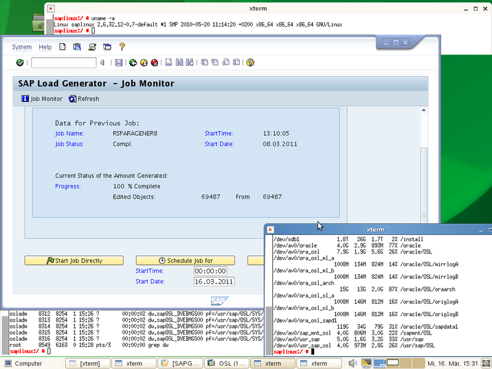This screenshot has height=369, width=492.
Task: Open the System menu
Action: pyautogui.click(x=22, y=47)
